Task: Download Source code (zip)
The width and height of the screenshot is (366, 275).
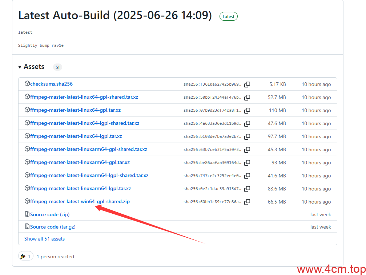Action: (x=50, y=214)
